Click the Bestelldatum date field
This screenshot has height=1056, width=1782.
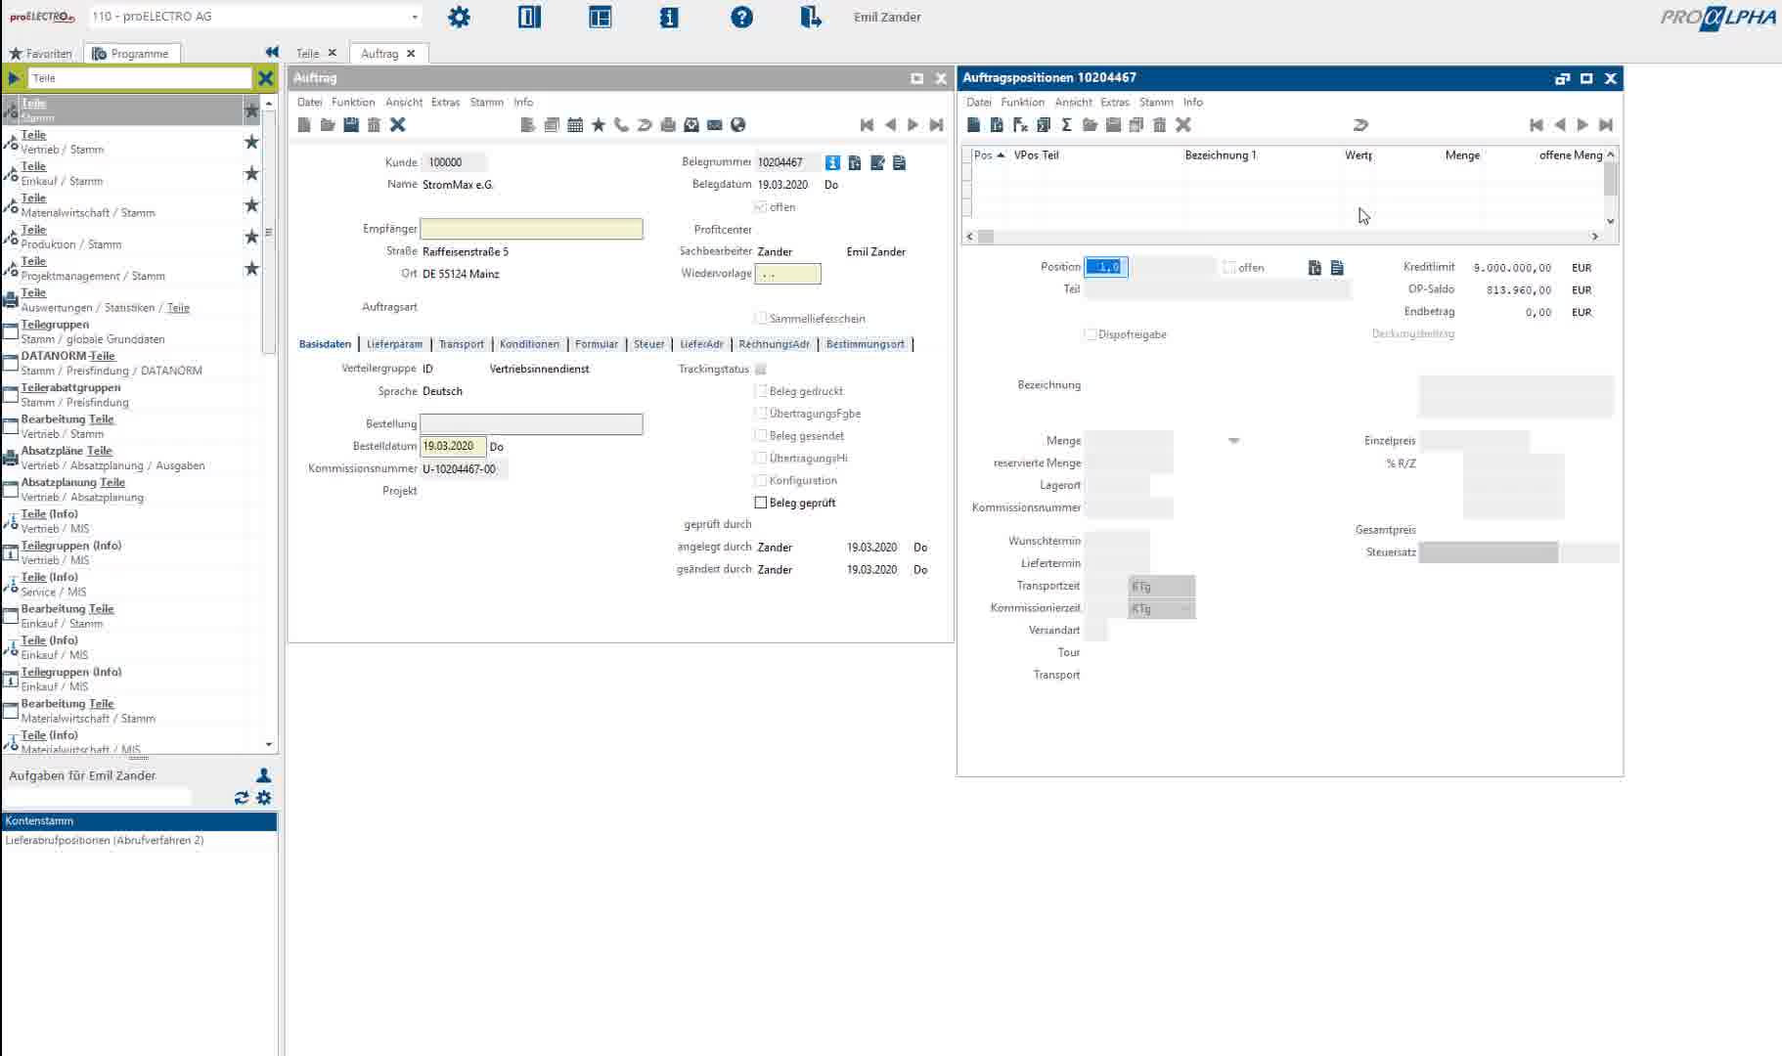[x=453, y=446]
